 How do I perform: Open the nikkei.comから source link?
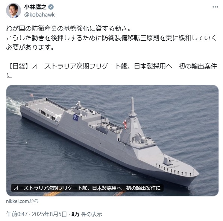pos(22,201)
